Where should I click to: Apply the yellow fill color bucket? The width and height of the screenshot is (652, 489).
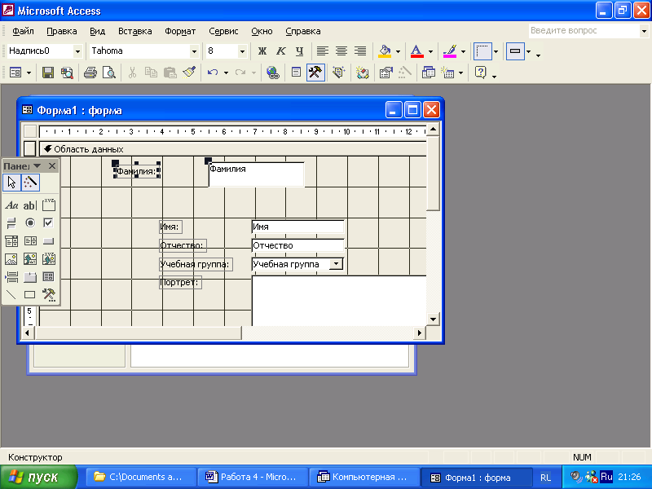(385, 51)
